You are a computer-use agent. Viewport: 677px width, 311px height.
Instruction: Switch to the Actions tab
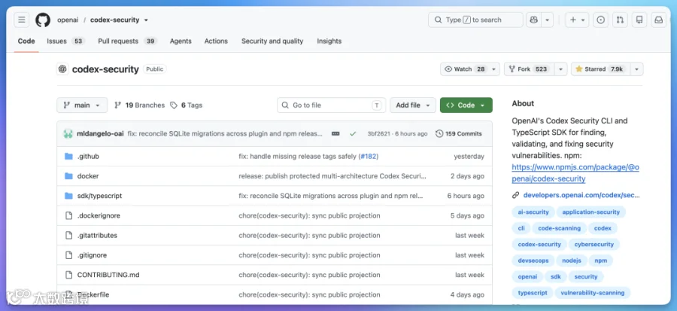(216, 41)
